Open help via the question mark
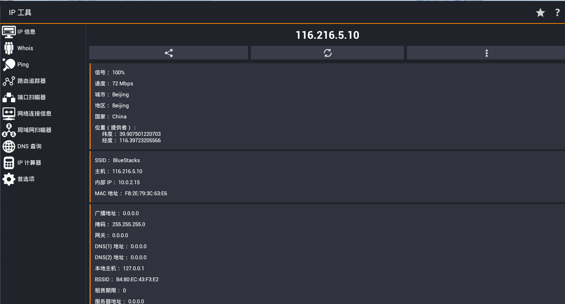This screenshot has height=304, width=565. pos(557,13)
